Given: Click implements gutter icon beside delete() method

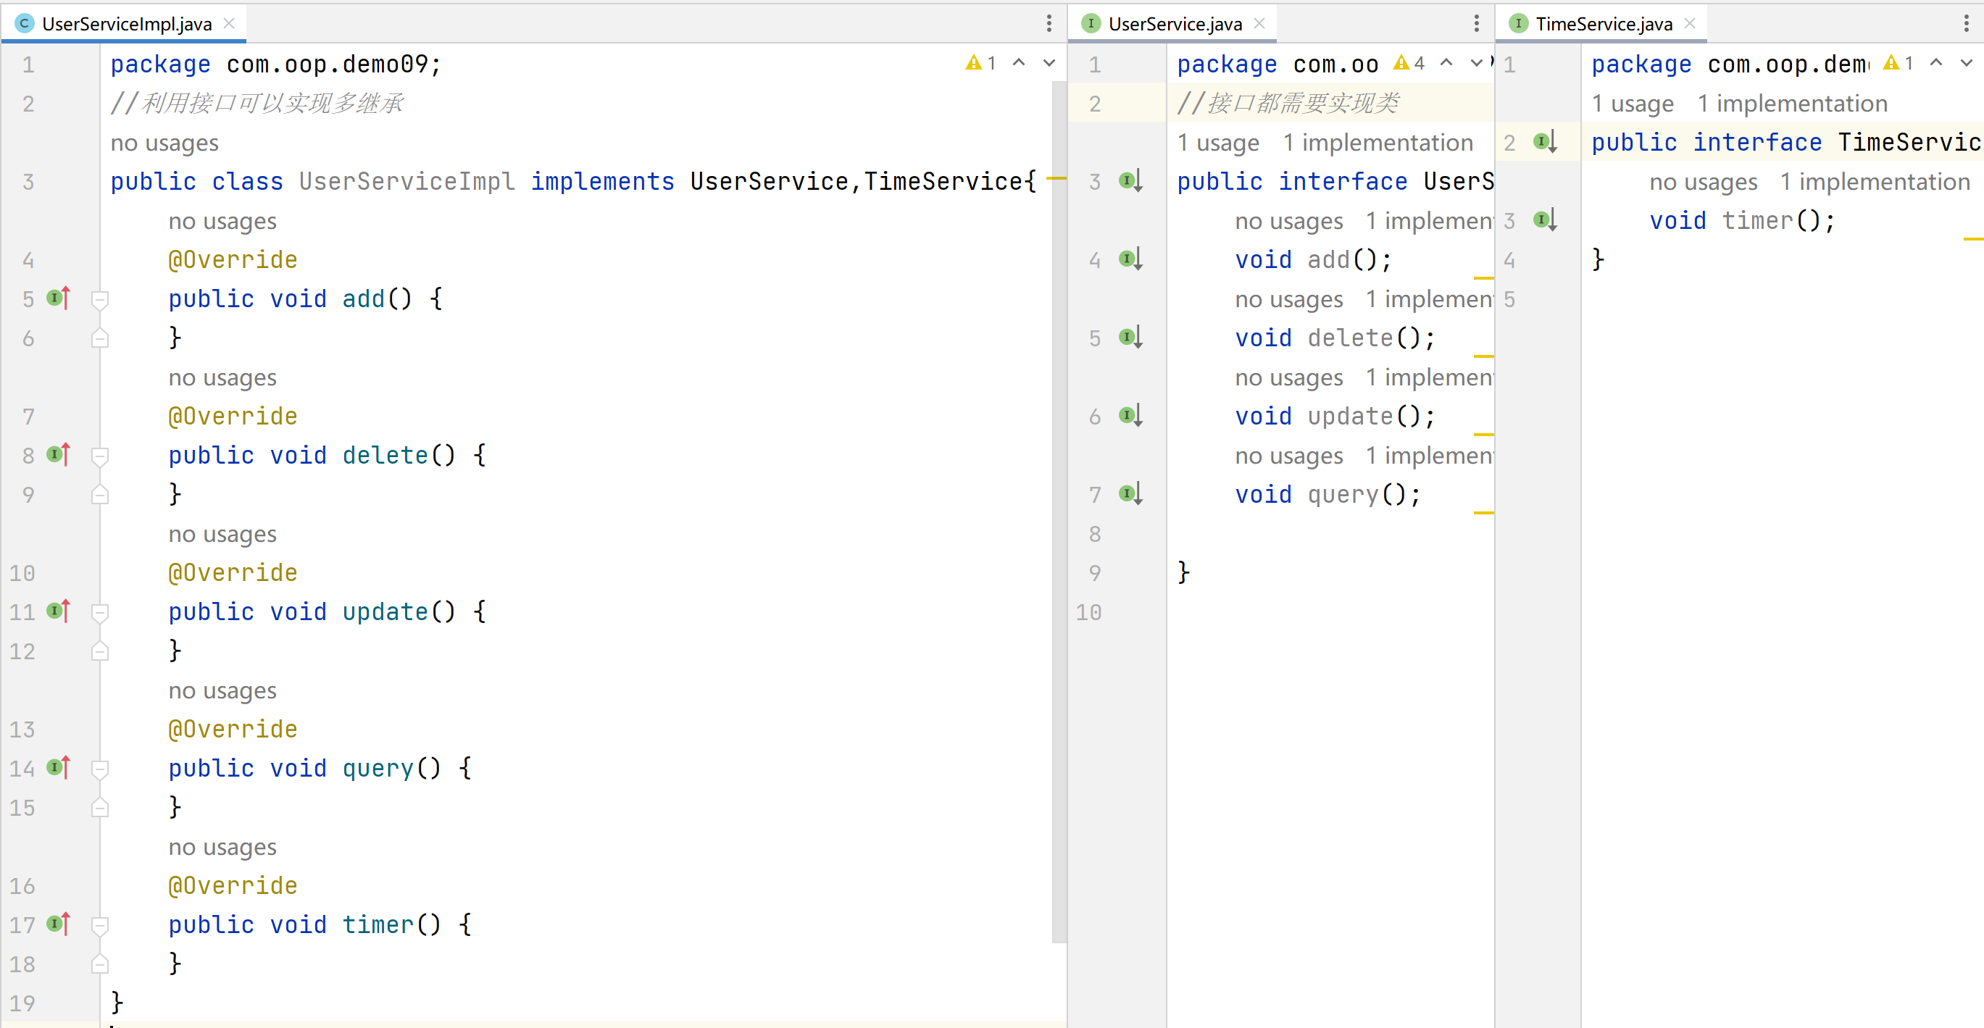Looking at the screenshot, I should 58,454.
